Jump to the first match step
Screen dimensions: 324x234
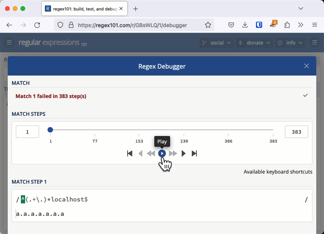click(x=130, y=153)
